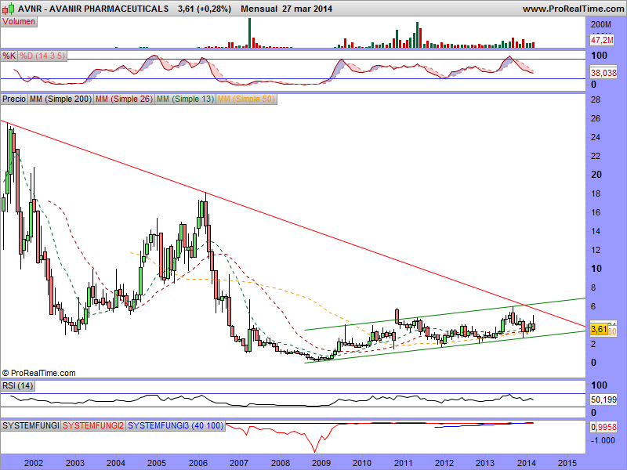Click the %K stochastic label
Viewport: 627px width, 470px height.
tap(9, 56)
